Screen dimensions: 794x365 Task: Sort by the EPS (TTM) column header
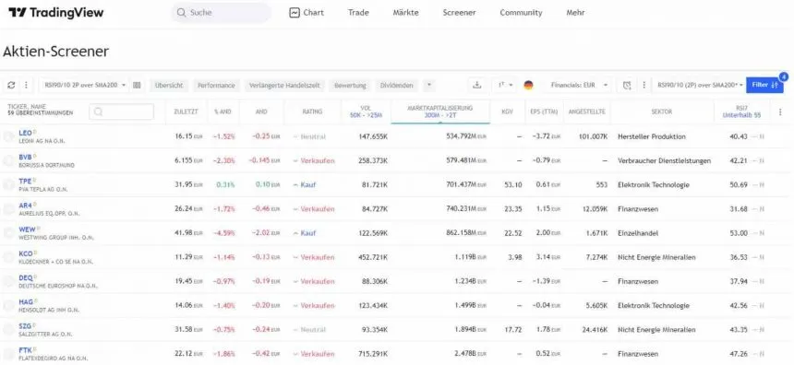pyautogui.click(x=544, y=112)
